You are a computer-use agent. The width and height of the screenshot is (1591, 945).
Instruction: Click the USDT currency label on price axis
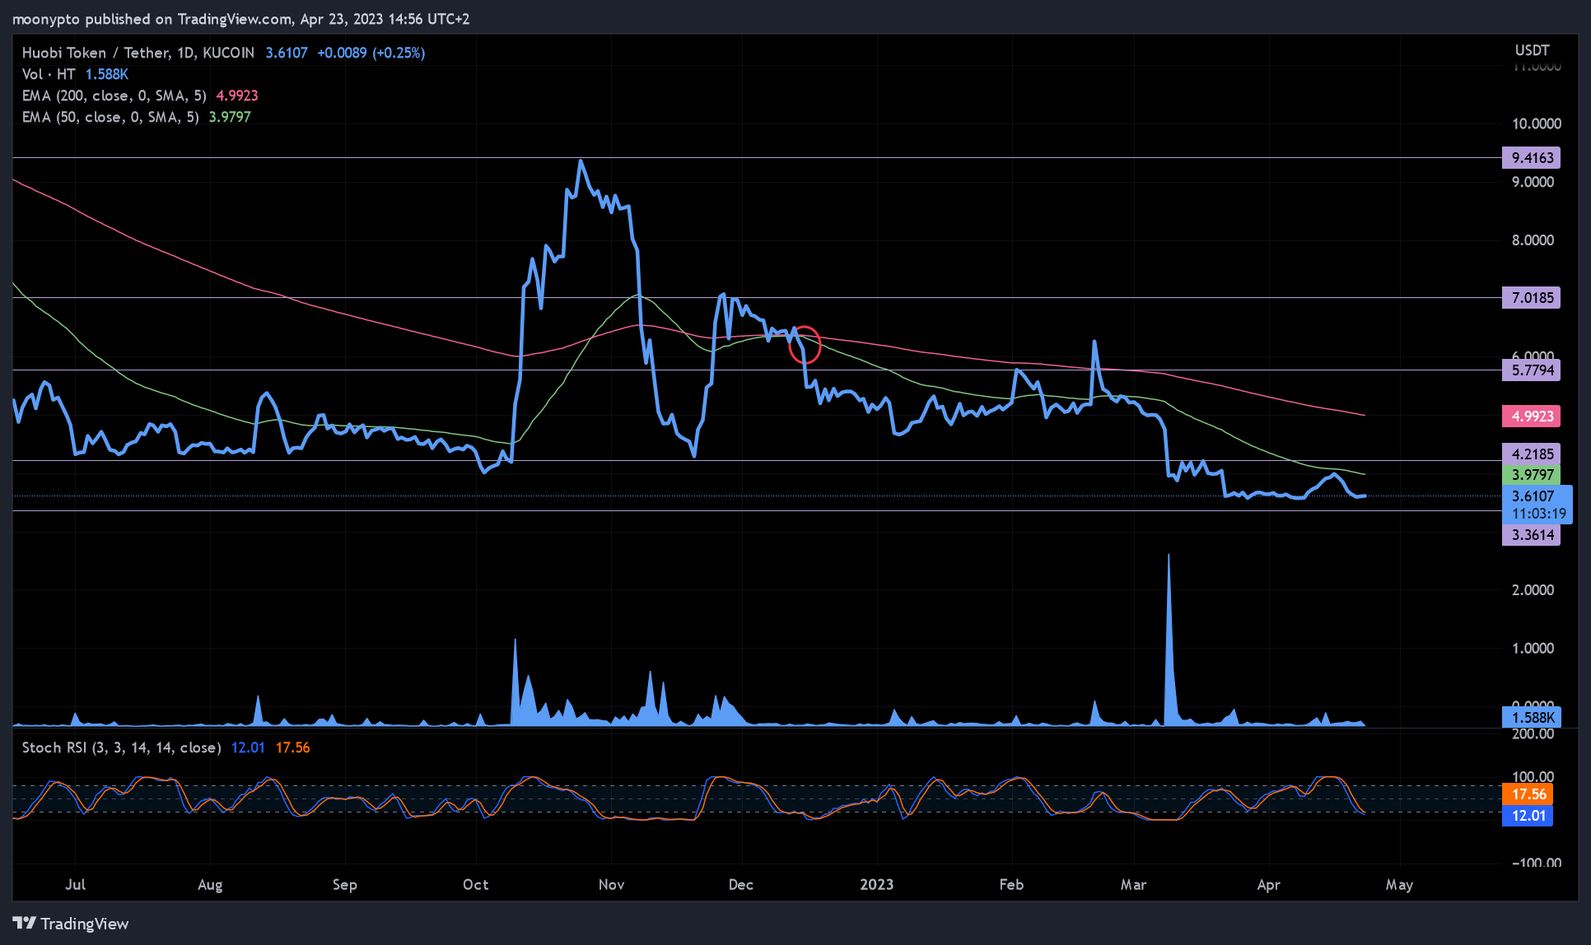click(1532, 50)
